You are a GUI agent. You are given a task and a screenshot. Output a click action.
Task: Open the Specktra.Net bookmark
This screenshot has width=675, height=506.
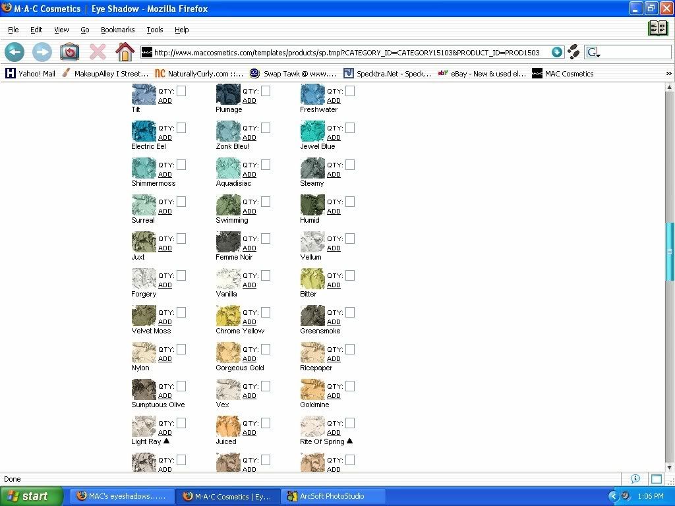coord(387,74)
